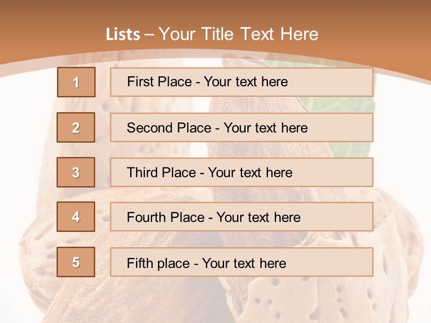Select the number 3 box
The height and width of the screenshot is (323, 431).
point(76,172)
